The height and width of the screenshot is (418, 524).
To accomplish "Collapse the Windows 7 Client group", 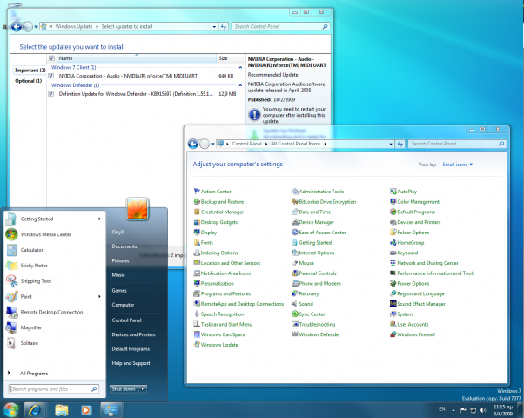I will coord(240,68).
